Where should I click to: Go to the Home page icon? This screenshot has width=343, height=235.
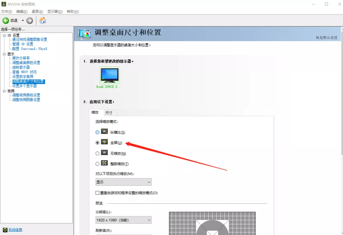[x=43, y=21]
